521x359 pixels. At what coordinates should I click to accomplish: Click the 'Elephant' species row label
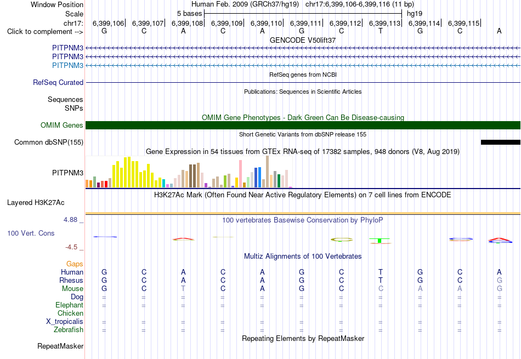(69, 305)
